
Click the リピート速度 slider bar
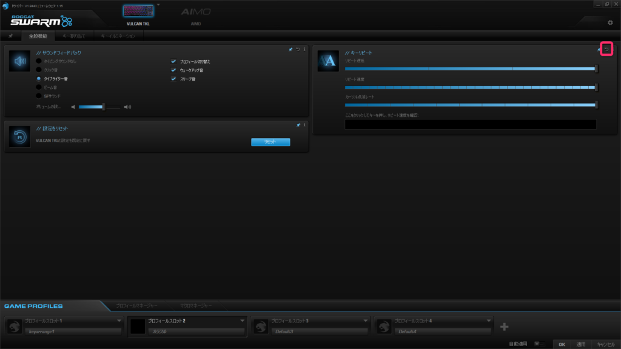[x=471, y=87]
